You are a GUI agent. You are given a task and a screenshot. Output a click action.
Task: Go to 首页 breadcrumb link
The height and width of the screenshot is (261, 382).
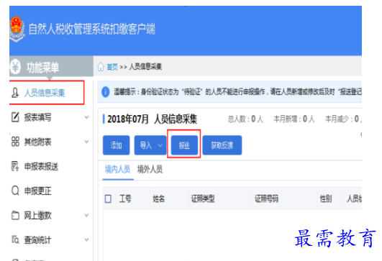tap(112, 66)
